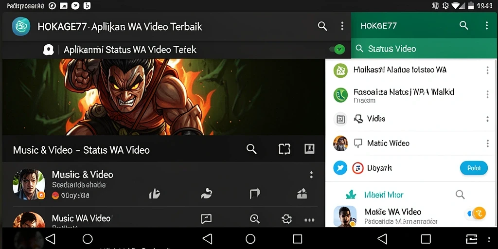Screen dimensions: 498x249
Task: Tap the fullscreen bracket icon in Music & Video bar
Action: click(284, 149)
